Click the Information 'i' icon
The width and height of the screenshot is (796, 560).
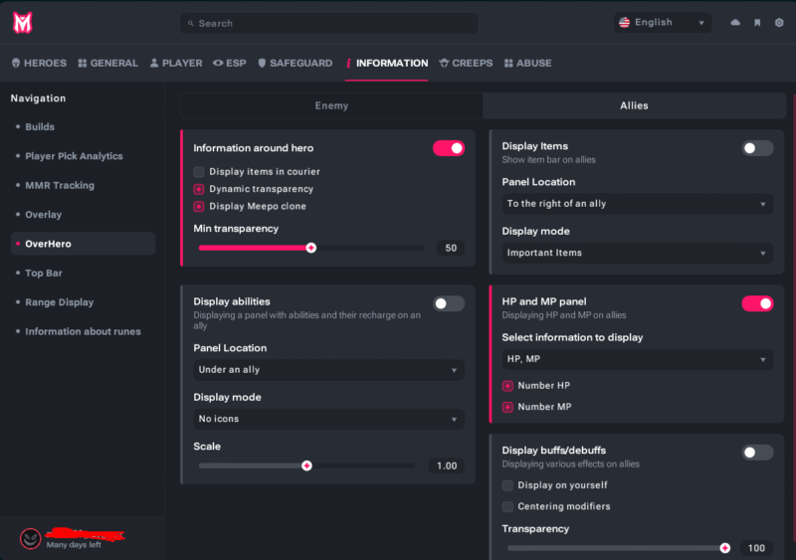348,63
